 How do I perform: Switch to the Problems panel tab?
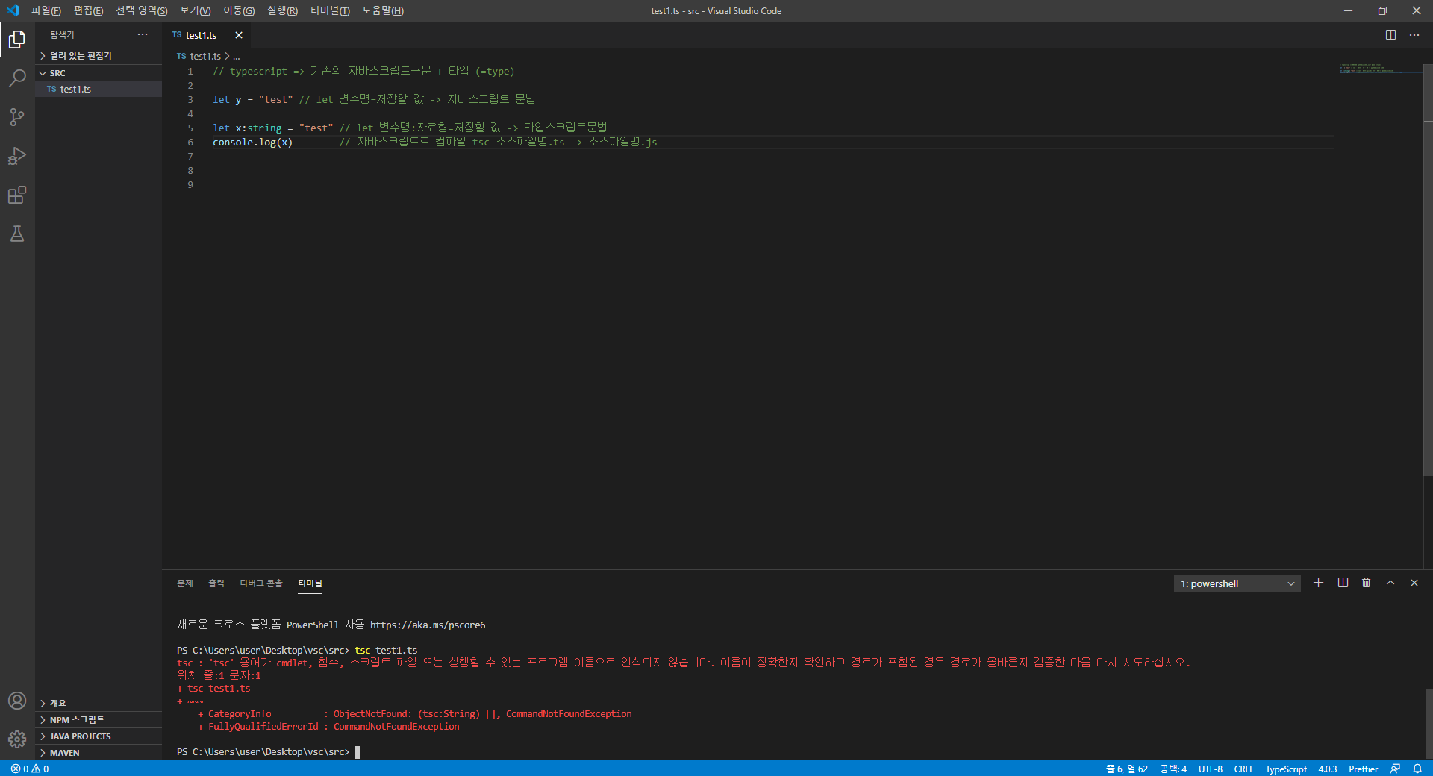(185, 583)
